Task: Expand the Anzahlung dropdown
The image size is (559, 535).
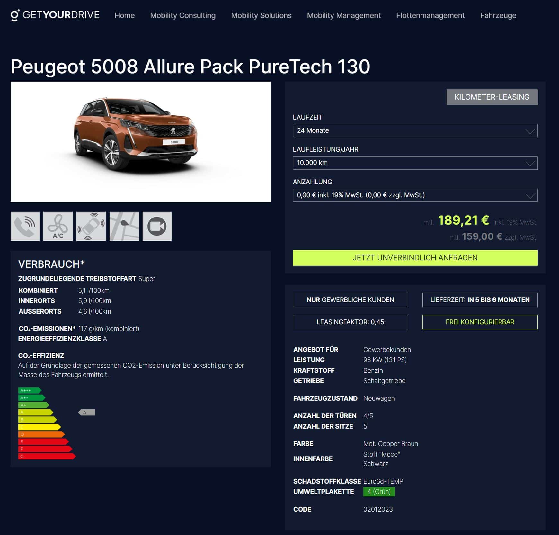Action: (415, 195)
